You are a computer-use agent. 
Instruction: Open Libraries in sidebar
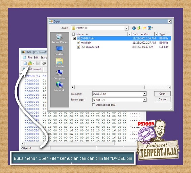pyautogui.click(x=59, y=63)
